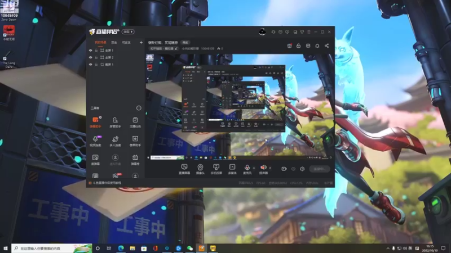Image resolution: width=451 pixels, height=253 pixels.
Task: Open the 多人连麦 tool
Action: [115, 141]
